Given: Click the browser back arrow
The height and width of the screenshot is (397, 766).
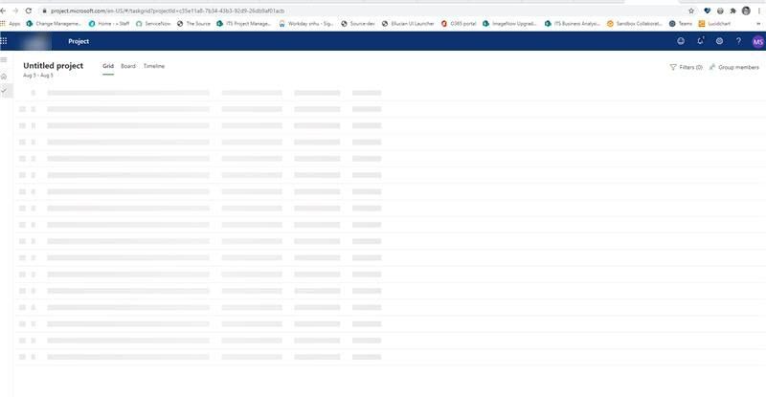Looking at the screenshot, I should (x=3, y=11).
